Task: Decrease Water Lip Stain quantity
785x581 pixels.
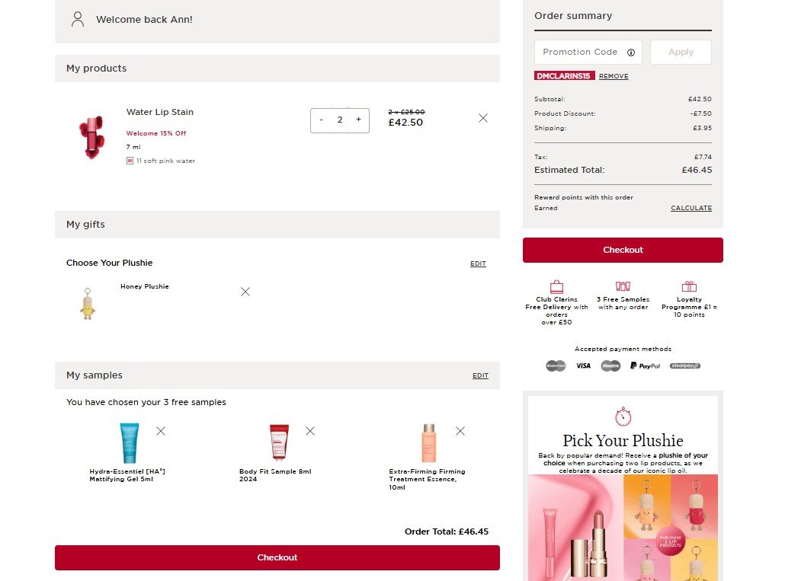Action: pyautogui.click(x=322, y=120)
